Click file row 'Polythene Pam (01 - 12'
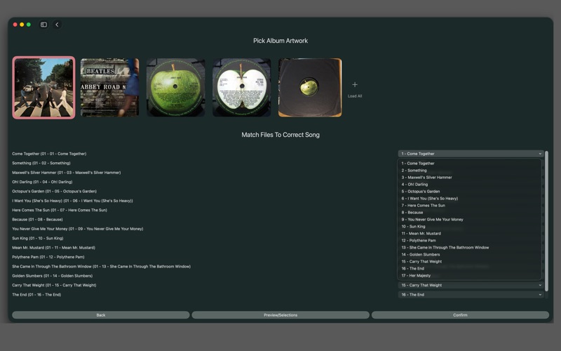 tap(48, 257)
